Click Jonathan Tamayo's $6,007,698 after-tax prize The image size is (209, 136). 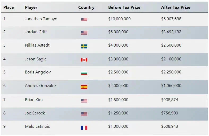(x=171, y=19)
